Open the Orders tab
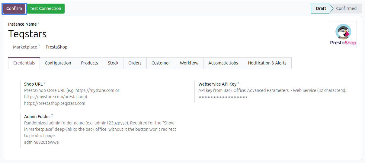 [135, 63]
